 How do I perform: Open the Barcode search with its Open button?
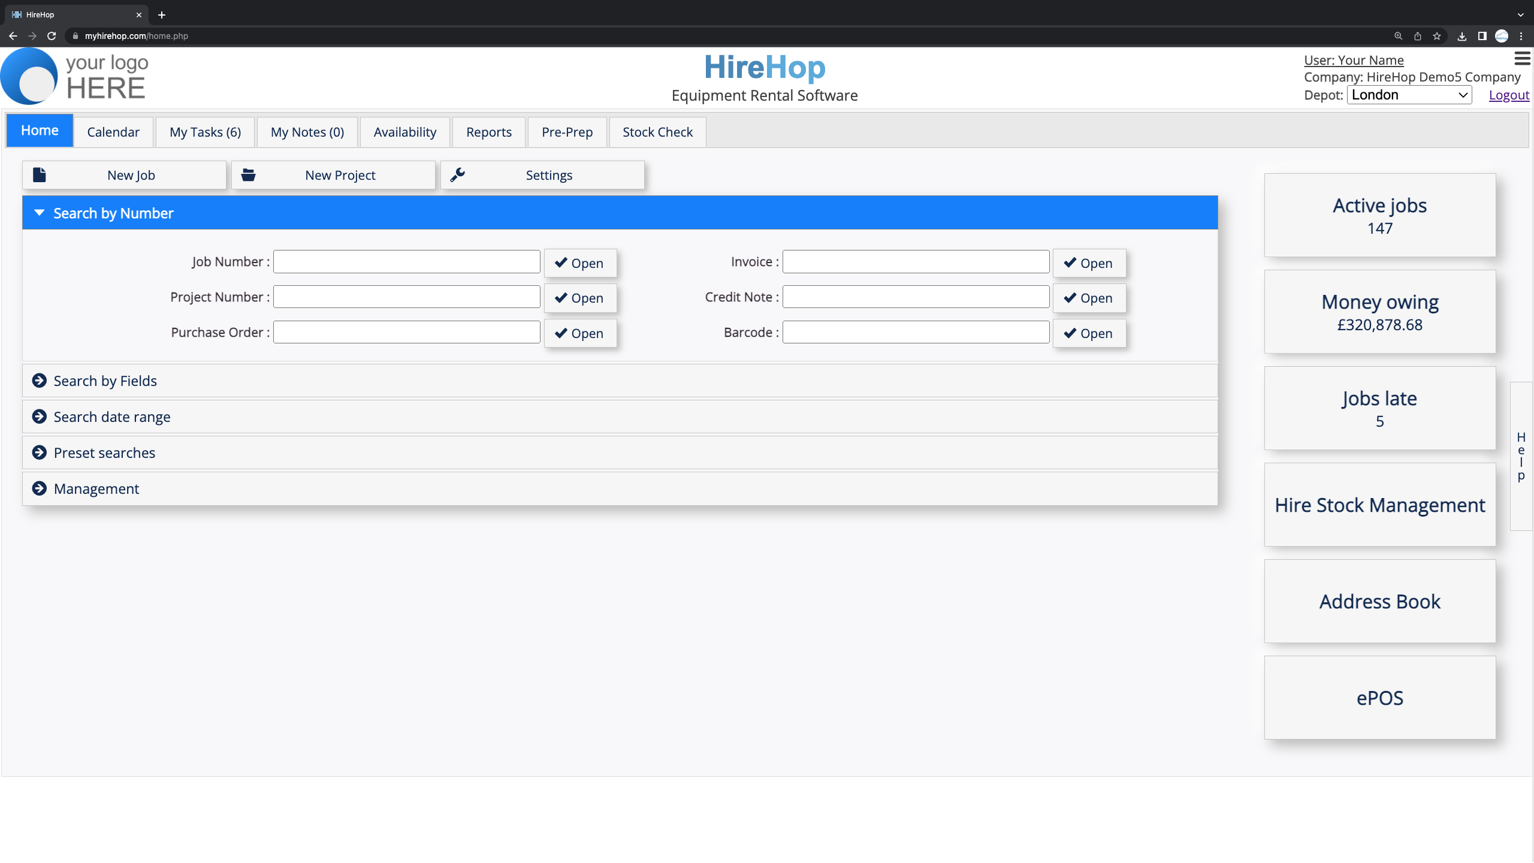(1089, 333)
